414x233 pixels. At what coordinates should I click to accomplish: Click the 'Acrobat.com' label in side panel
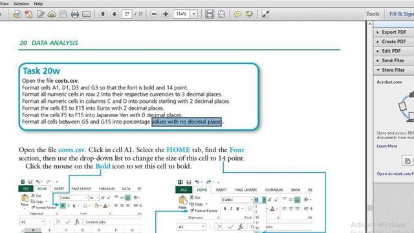(389, 82)
